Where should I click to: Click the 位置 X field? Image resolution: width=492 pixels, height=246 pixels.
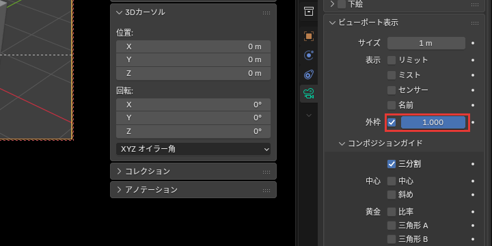[x=193, y=46]
